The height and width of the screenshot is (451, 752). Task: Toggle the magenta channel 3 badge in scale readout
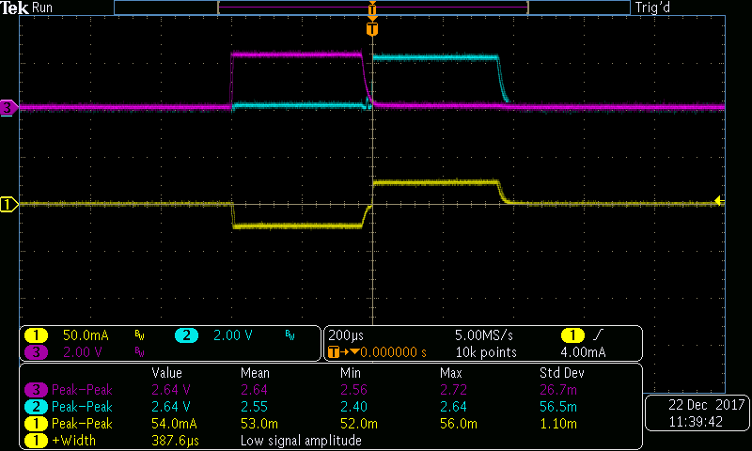(36, 352)
